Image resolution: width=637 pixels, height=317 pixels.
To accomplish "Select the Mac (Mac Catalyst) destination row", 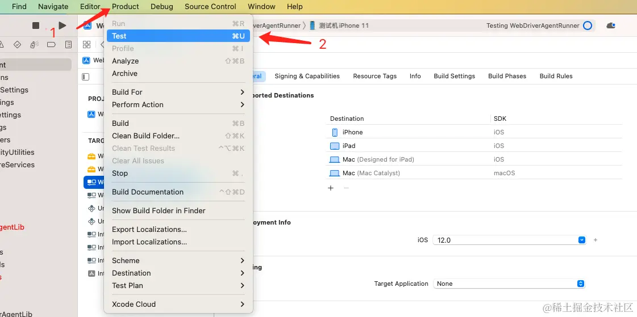I will [474, 173].
